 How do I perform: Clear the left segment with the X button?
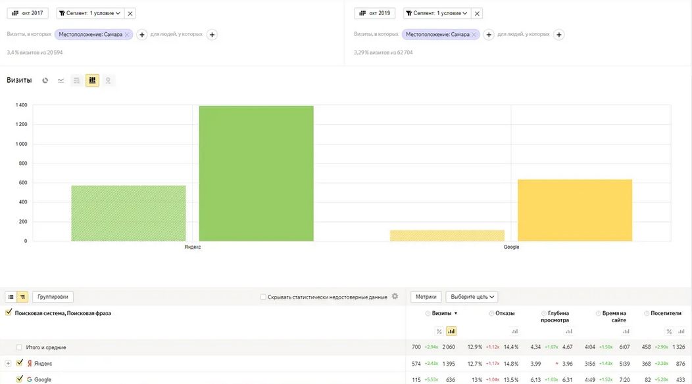pos(130,13)
